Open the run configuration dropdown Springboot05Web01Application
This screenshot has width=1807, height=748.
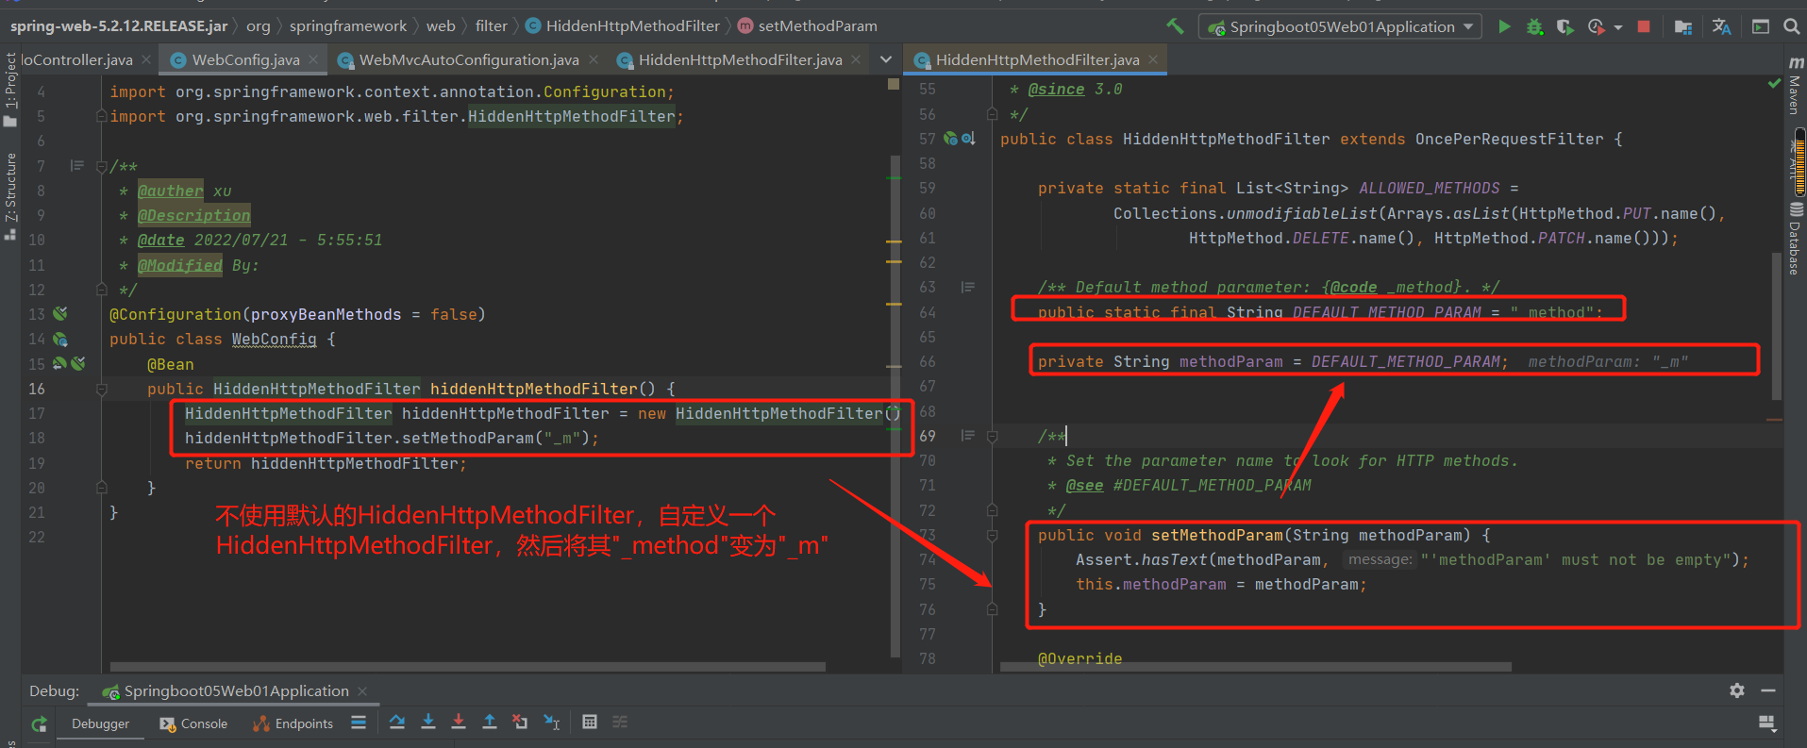point(1340,26)
